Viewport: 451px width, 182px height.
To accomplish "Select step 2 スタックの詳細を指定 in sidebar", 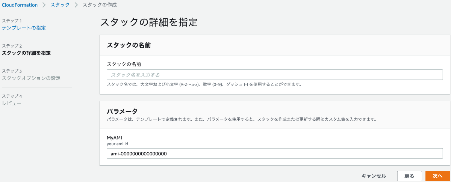I will coord(26,53).
